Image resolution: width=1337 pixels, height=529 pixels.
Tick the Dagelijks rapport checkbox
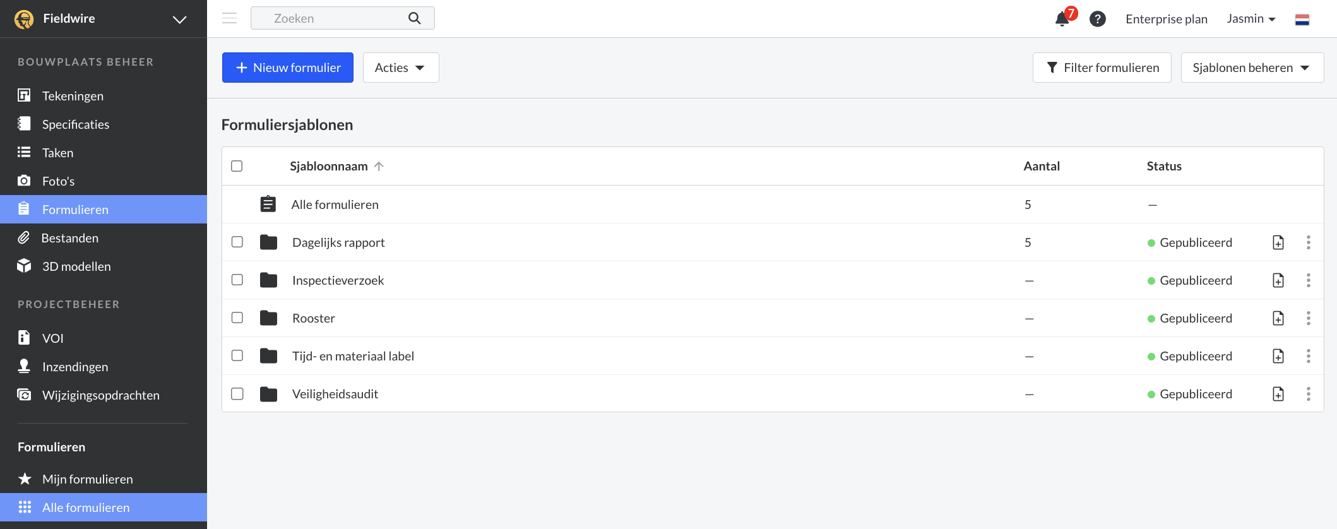[237, 242]
